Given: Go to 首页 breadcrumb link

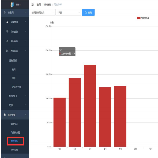Looking at the screenshot, I should tap(39, 5).
